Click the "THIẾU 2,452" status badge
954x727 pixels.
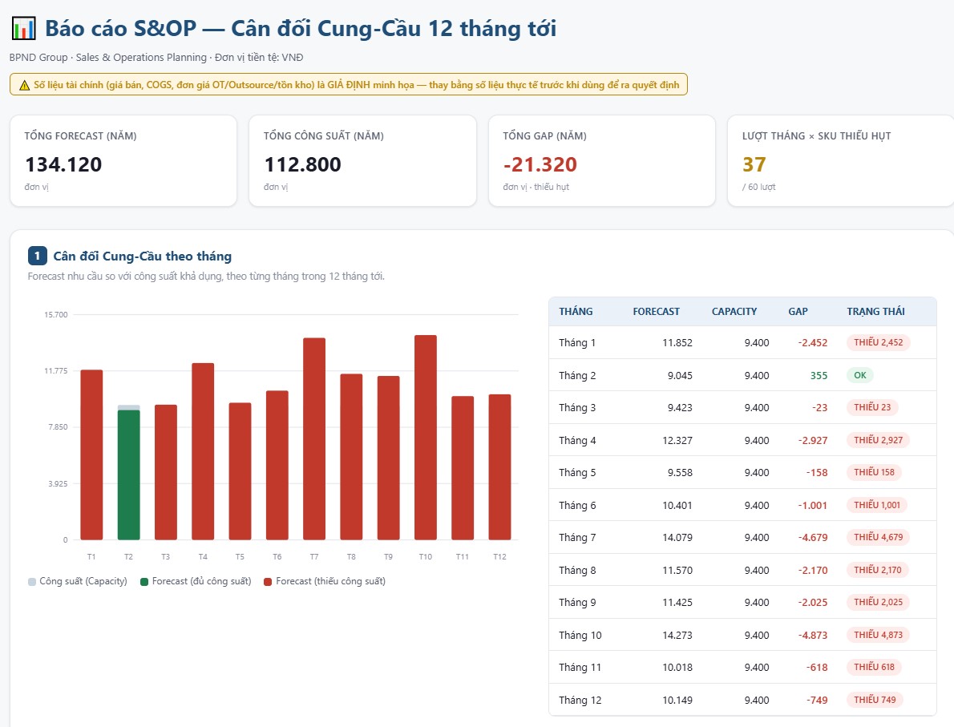click(x=878, y=342)
